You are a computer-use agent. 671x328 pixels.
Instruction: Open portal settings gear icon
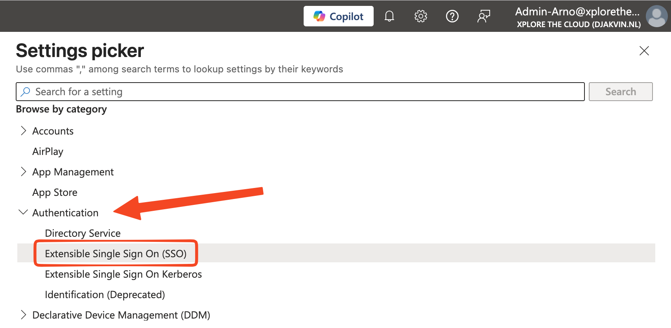click(x=420, y=16)
